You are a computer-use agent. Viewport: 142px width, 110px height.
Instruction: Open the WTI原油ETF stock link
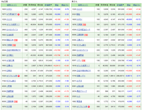12,14
